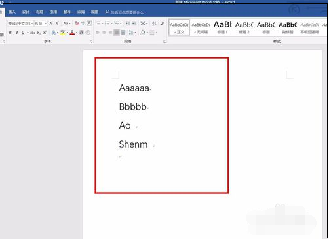Screen dimensions: 329x239
Task: Click the clear formatting eraser icon
Action: coord(77,23)
